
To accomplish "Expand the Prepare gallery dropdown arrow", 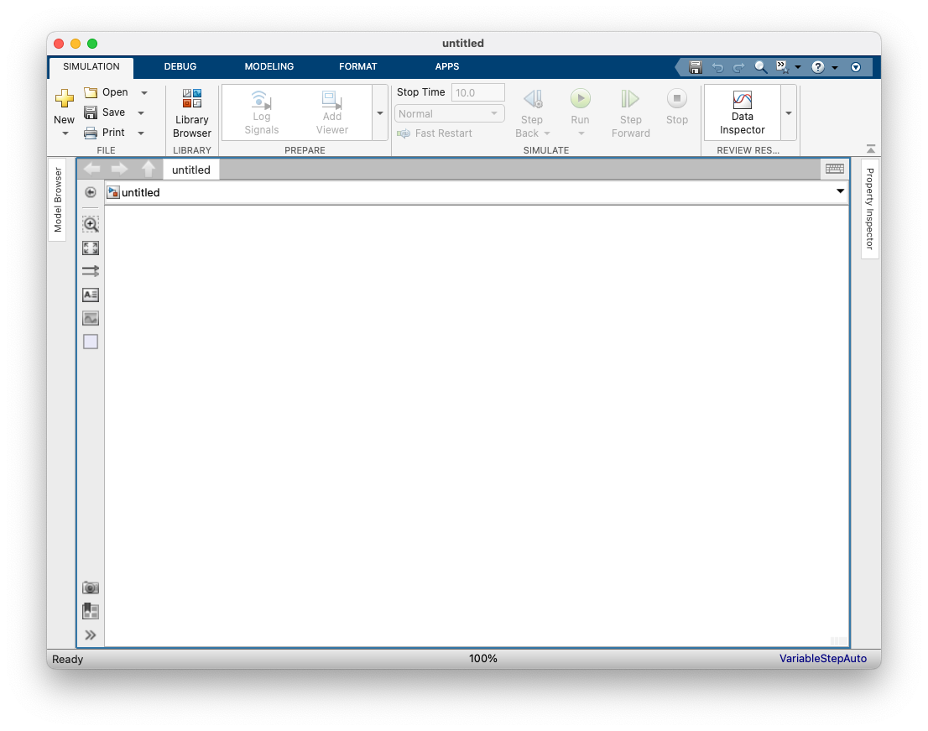I will pos(380,113).
